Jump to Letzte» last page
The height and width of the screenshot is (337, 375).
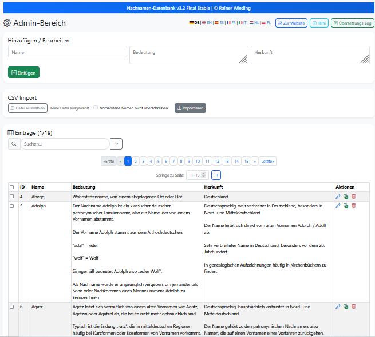pyautogui.click(x=267, y=161)
